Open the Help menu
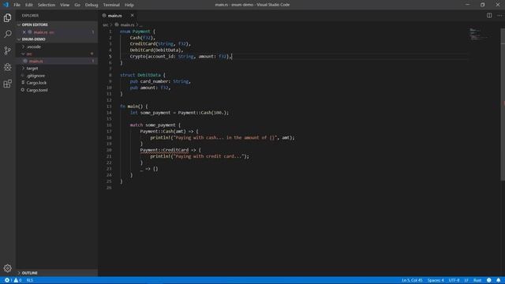Screen dimensions: 505x284 [129, 5]
